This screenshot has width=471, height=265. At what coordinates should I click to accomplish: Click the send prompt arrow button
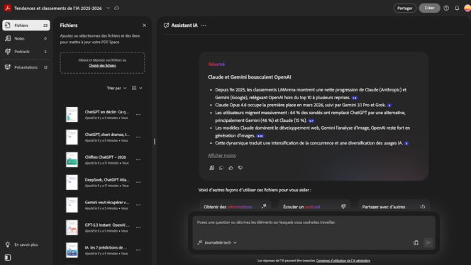point(428,242)
